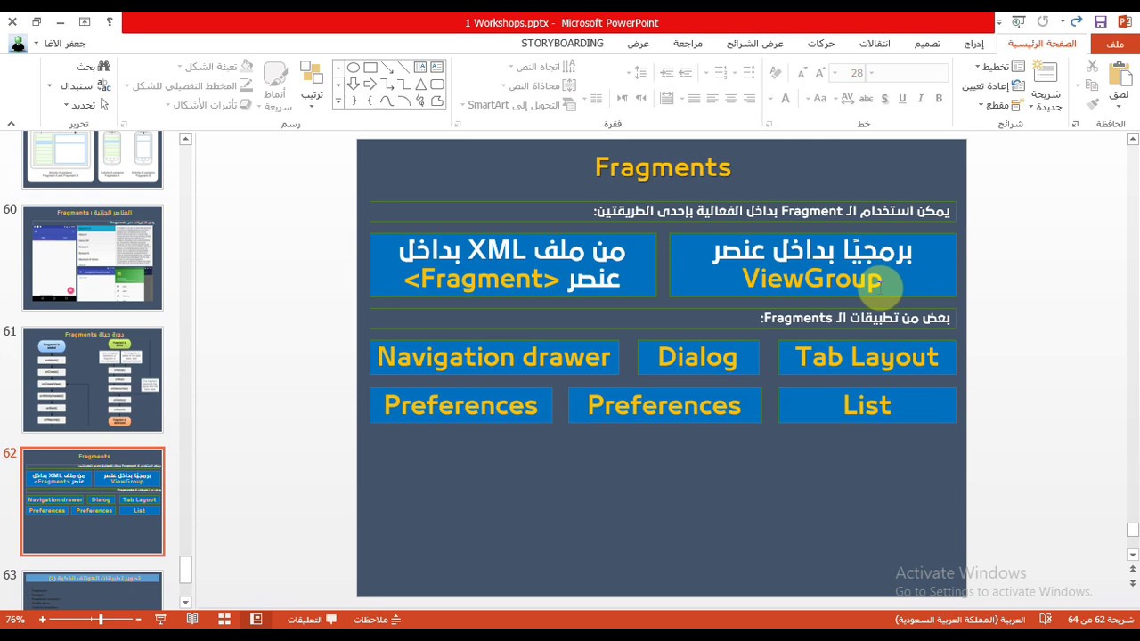Click استبدال replace button
1140x641 pixels.
click(80, 86)
